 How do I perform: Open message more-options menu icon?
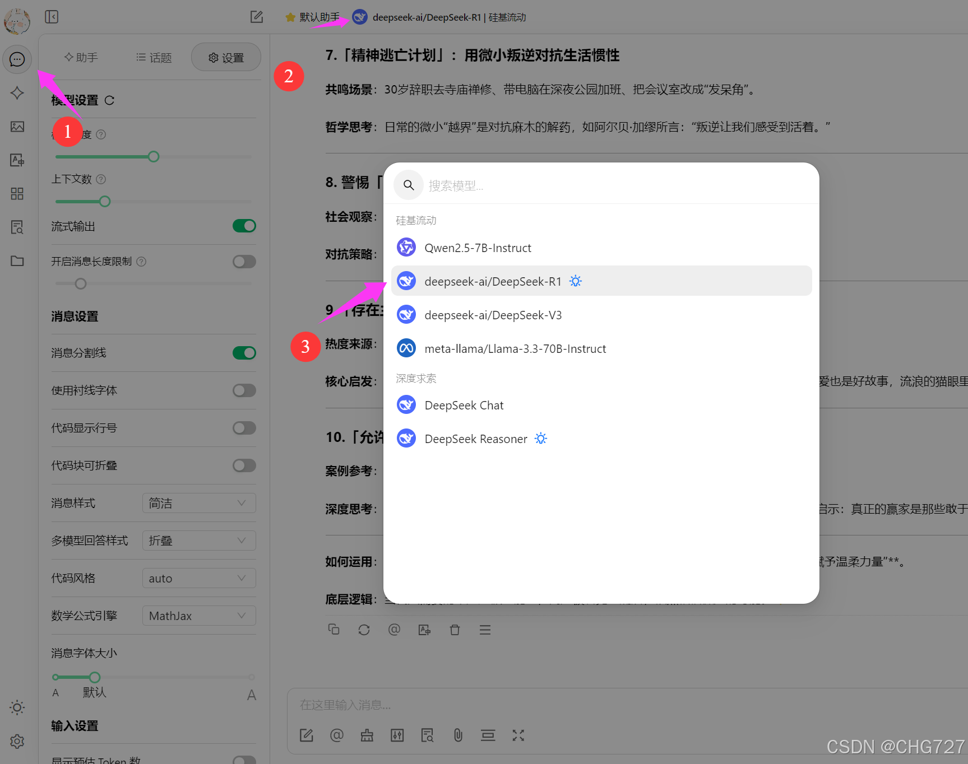click(x=485, y=630)
